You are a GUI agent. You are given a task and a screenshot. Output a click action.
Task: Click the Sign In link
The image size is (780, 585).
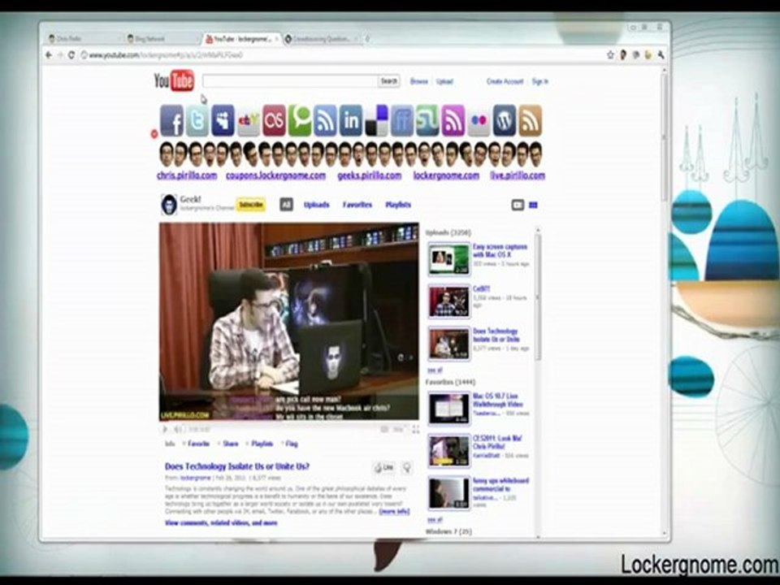tap(539, 81)
